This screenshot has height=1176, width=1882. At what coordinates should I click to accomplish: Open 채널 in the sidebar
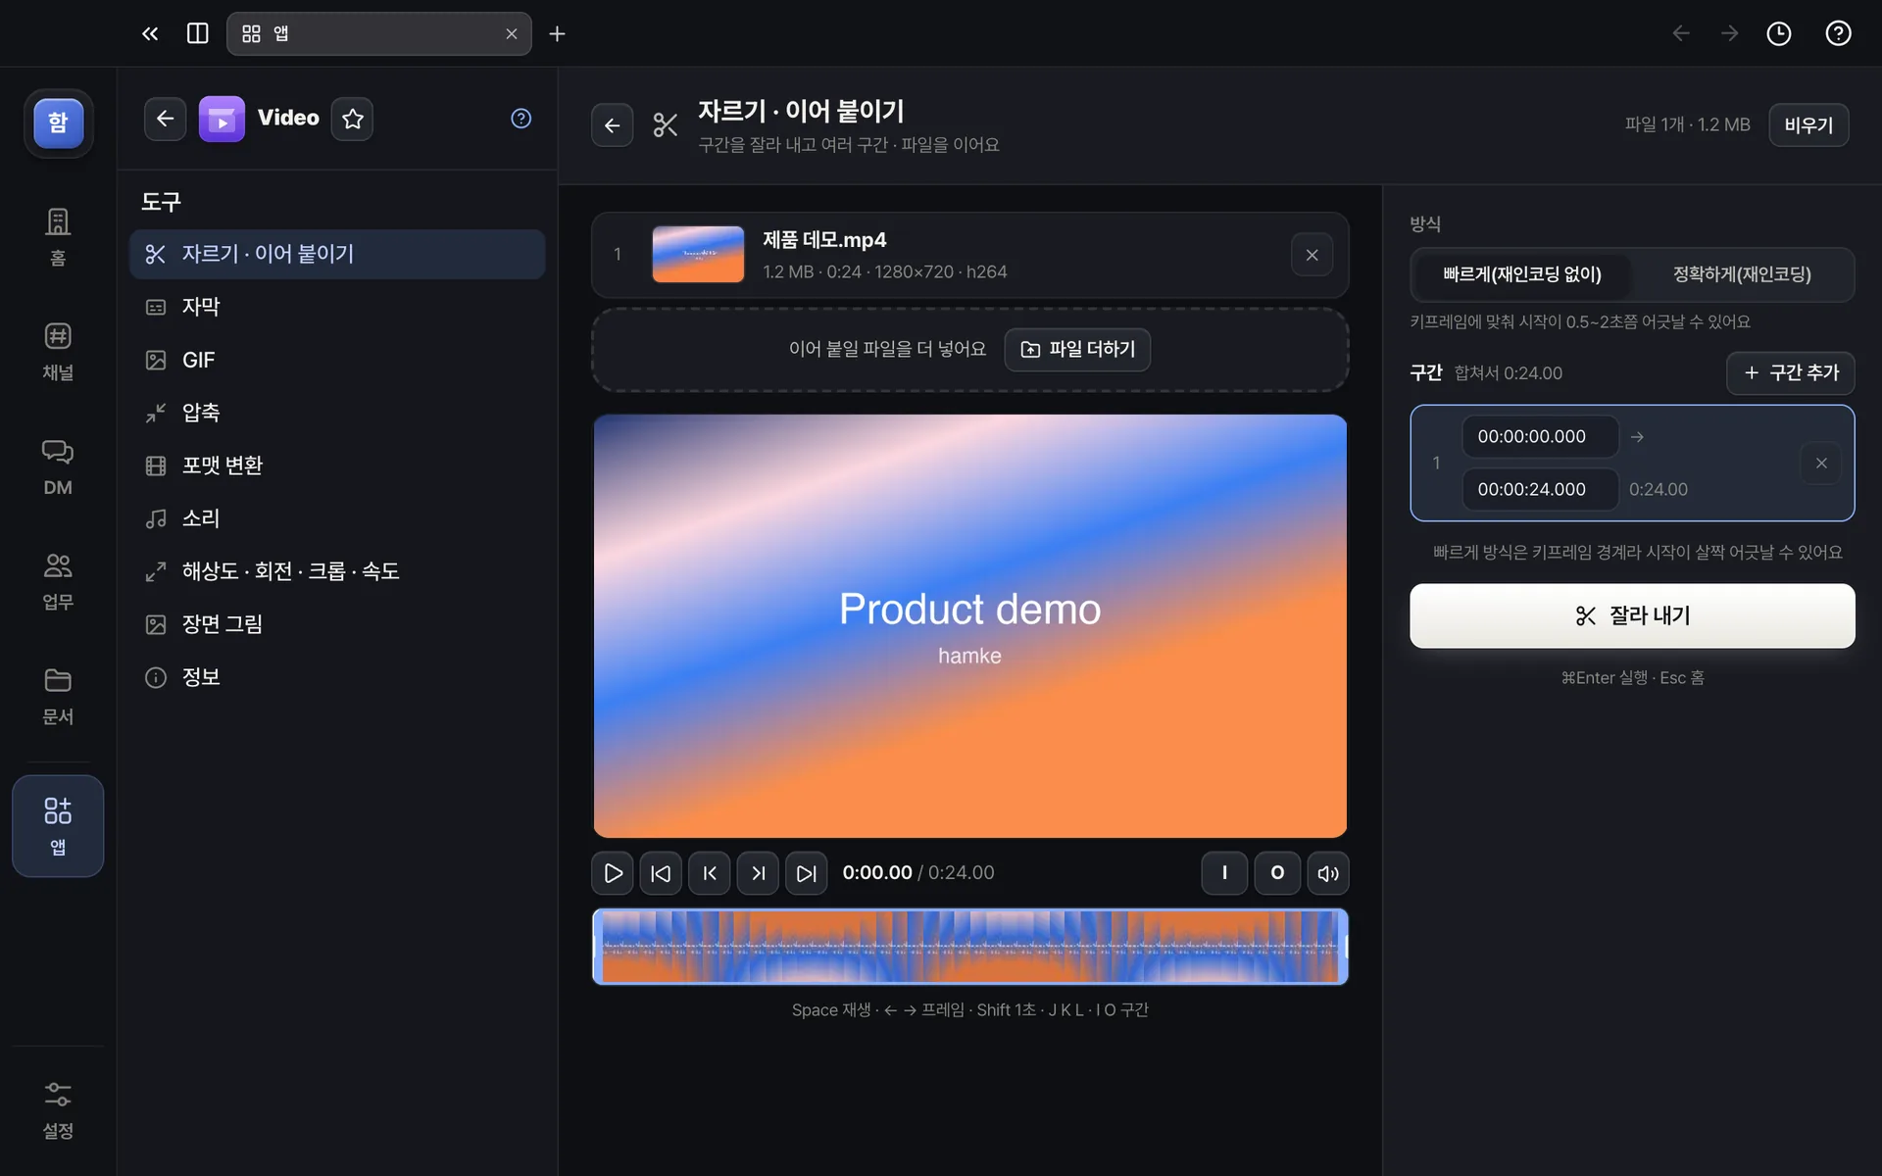[58, 352]
